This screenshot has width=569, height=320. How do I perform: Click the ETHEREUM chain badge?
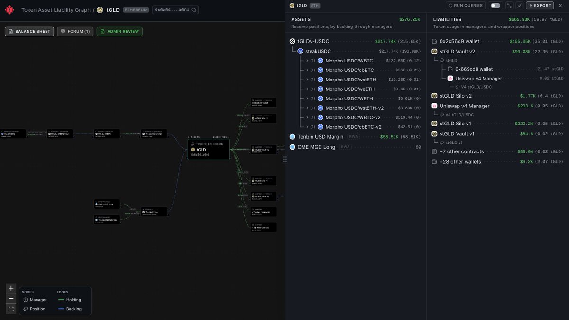(x=136, y=10)
